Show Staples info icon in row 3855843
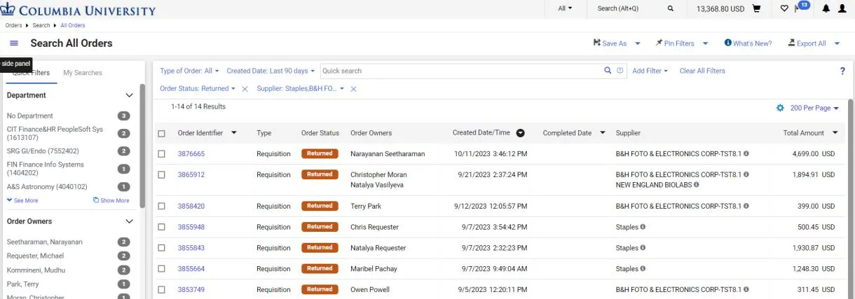The width and height of the screenshot is (855, 299). click(643, 248)
